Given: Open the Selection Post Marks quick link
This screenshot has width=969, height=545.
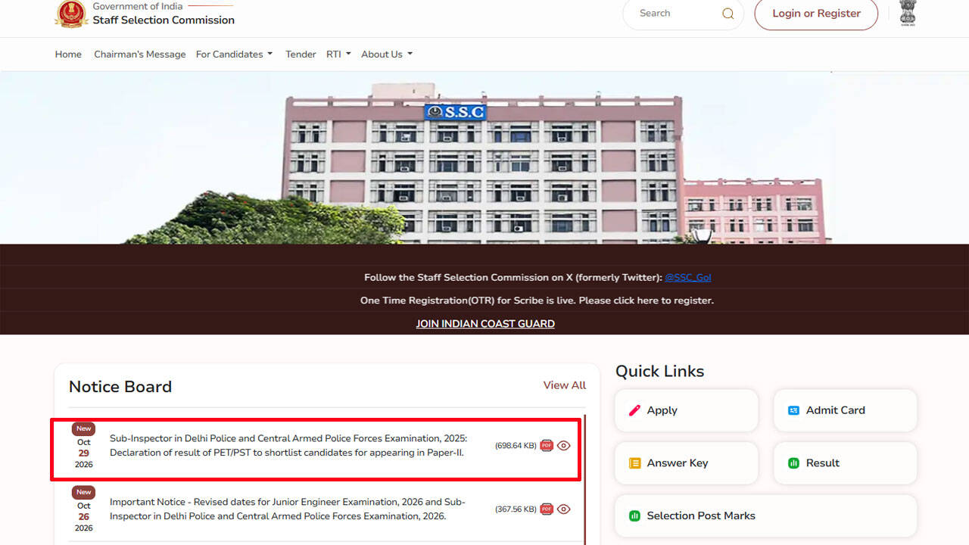Looking at the screenshot, I should tap(766, 516).
